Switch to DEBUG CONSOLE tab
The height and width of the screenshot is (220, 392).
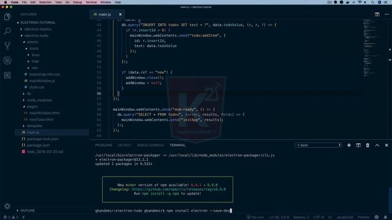pyautogui.click(x=150, y=145)
